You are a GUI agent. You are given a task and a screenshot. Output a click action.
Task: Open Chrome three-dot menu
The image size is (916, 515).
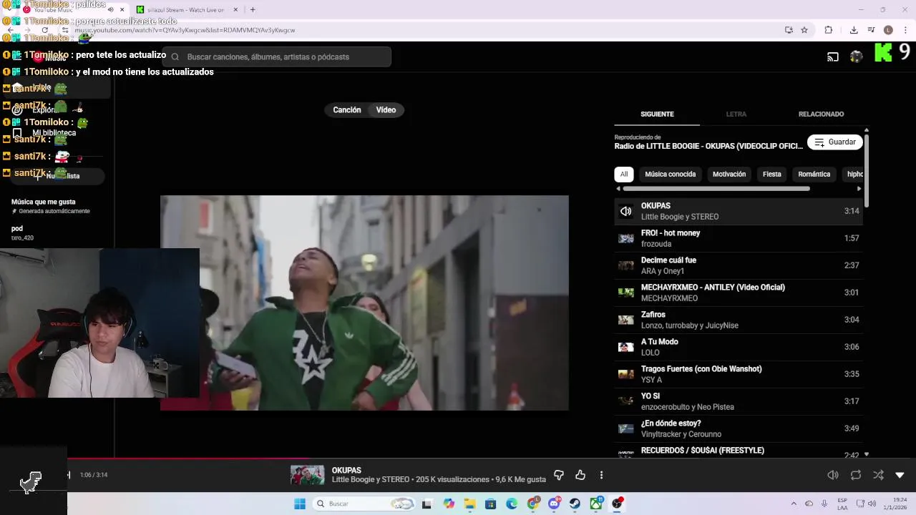click(x=906, y=30)
